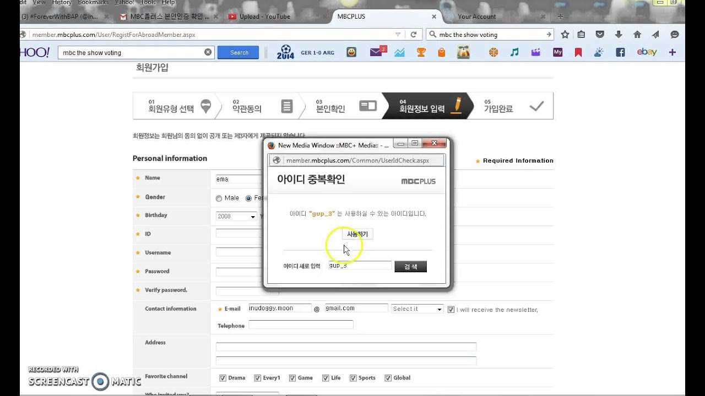Click the purple plus add-button icon
Screen dimensions: 705x396
pos(672,52)
